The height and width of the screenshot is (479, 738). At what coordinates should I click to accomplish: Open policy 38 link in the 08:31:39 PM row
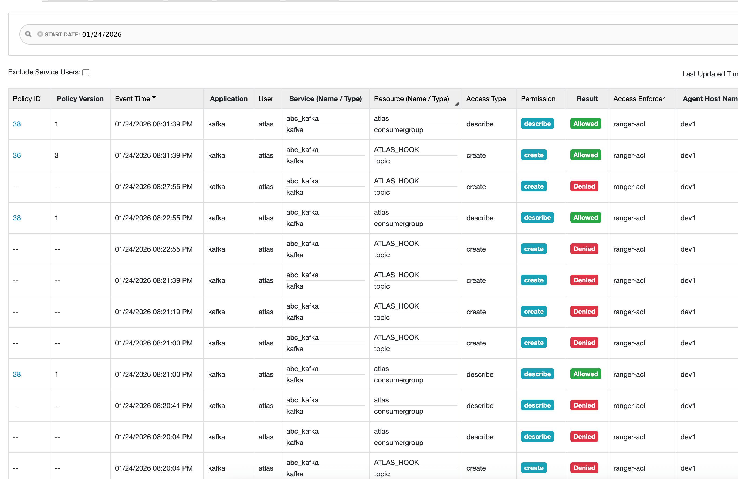click(17, 124)
